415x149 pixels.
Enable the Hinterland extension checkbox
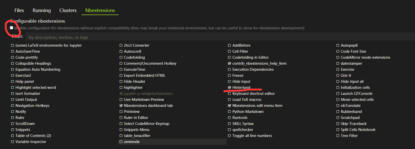click(x=229, y=88)
